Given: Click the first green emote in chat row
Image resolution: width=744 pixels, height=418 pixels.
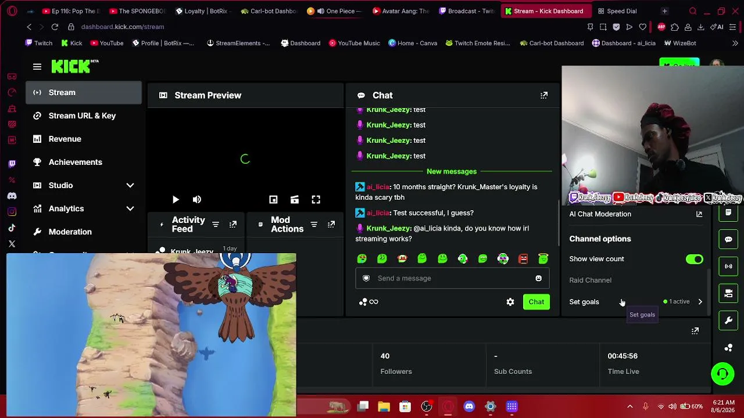Looking at the screenshot, I should (362, 258).
